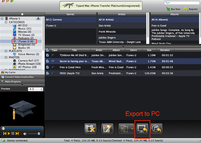Click the volume speaker icon
Image resolution: width=201 pixels, height=143 pixels.
[25, 134]
